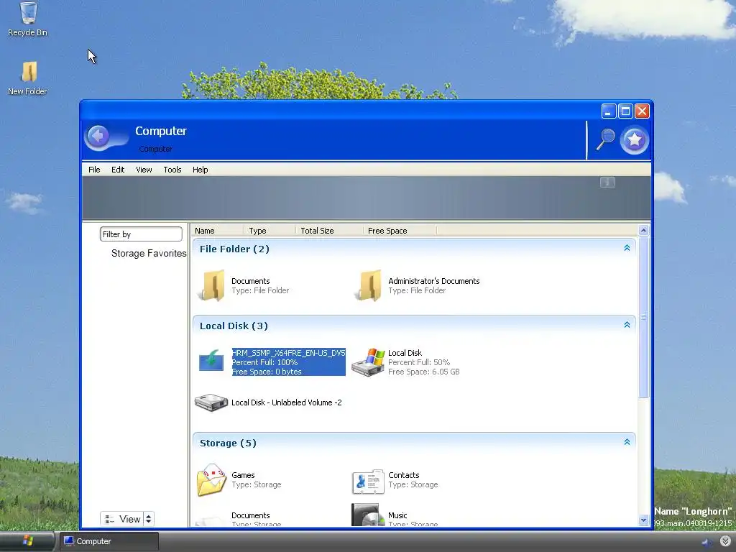Viewport: 736px width, 552px height.
Task: Click the Computer breadcrumb text under the title
Action: point(155,149)
